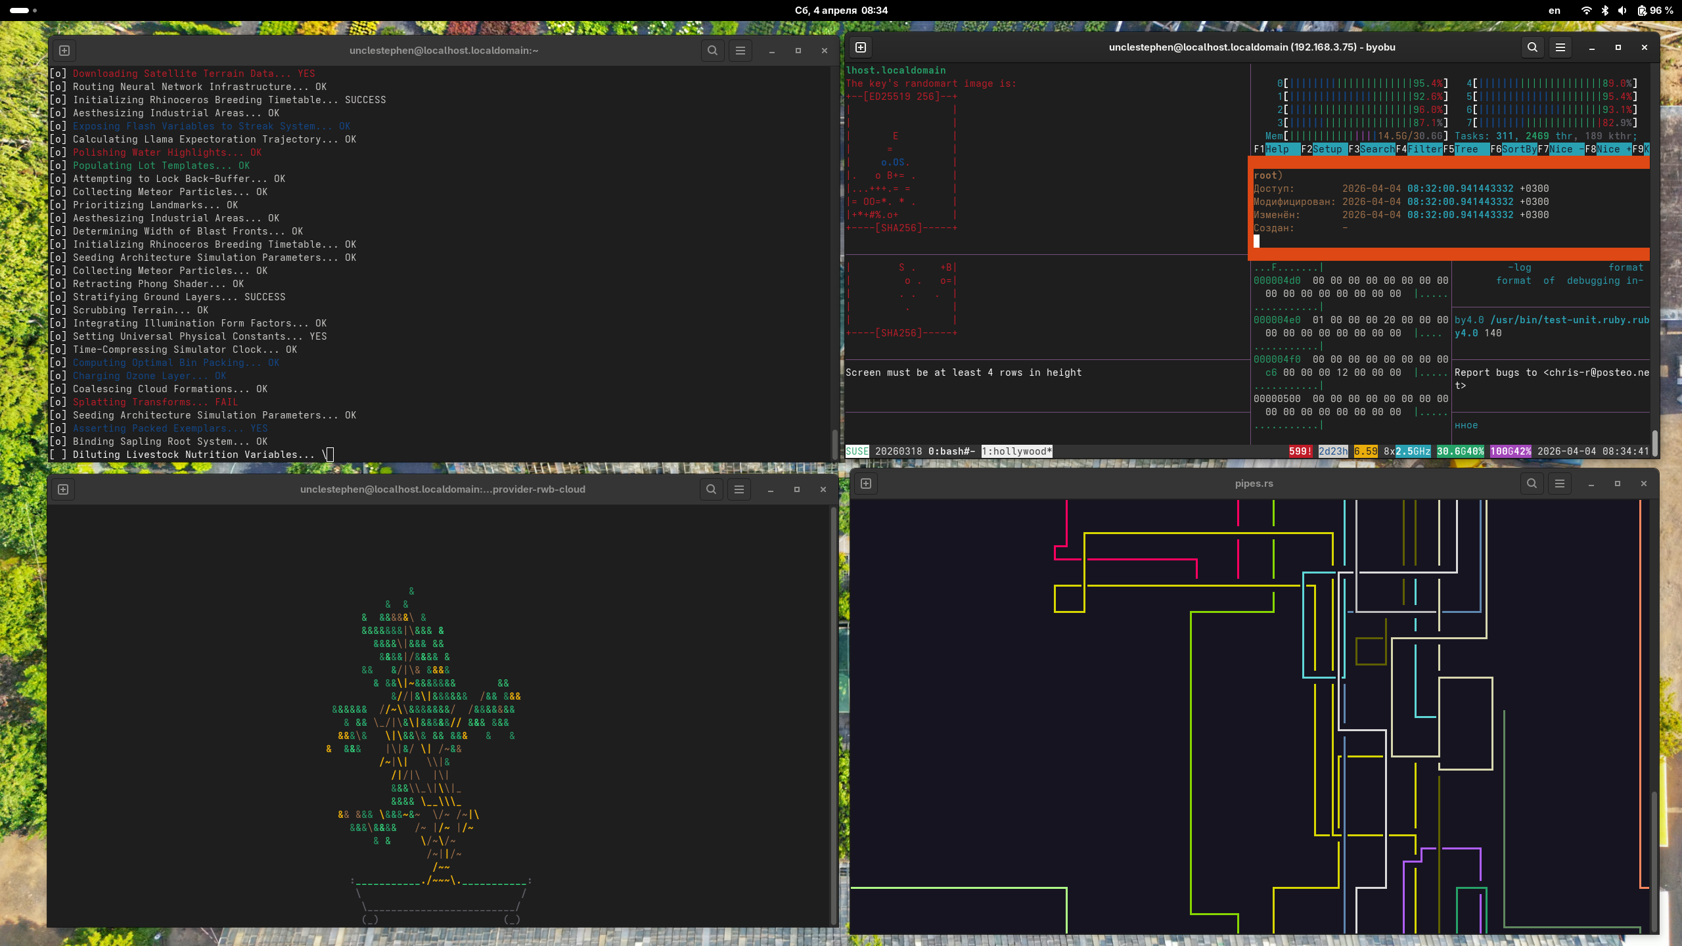The height and width of the screenshot is (946, 1682).
Task: Open new tab in top-left terminal
Action: [x=64, y=51]
